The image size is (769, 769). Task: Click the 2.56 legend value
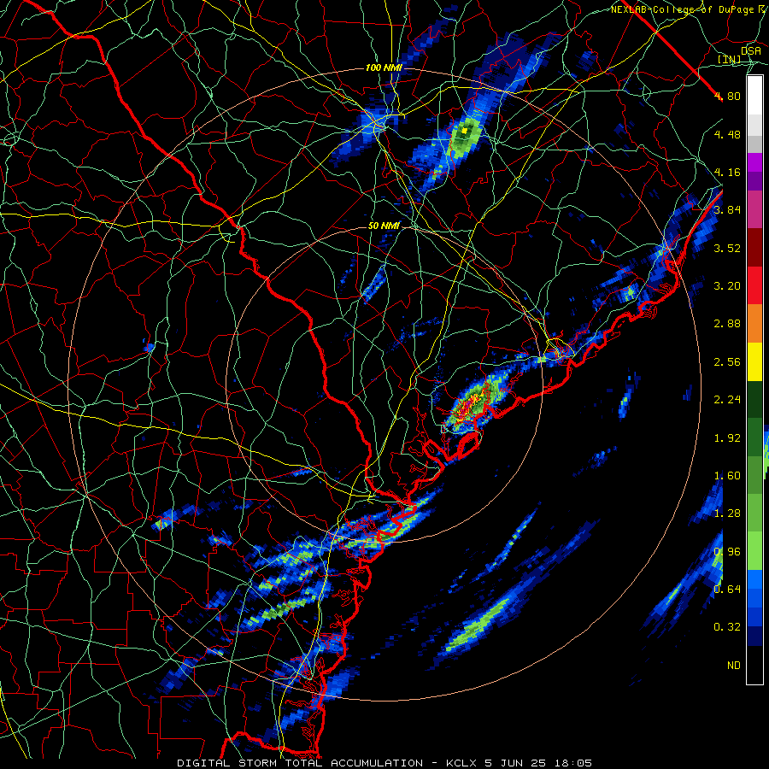click(727, 362)
